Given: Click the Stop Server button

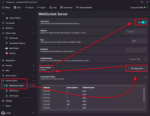Looking at the screenshot, I should point(137,68).
